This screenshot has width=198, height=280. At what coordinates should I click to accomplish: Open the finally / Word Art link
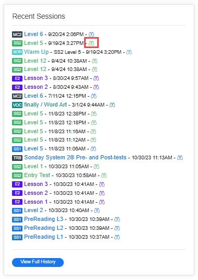[x=45, y=104]
